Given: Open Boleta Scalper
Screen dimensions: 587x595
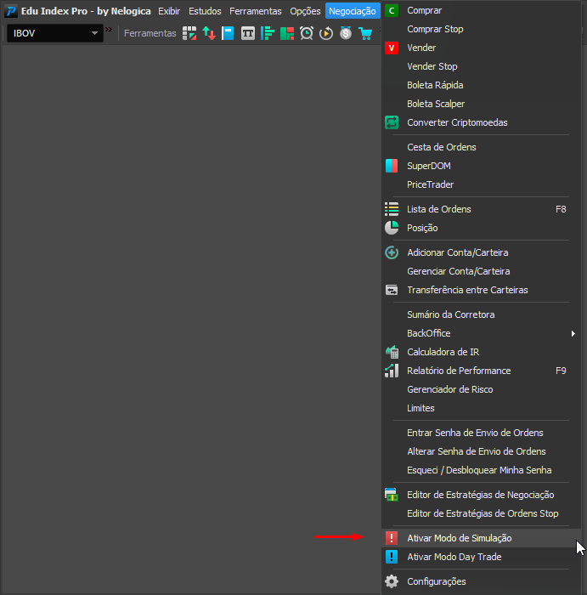Looking at the screenshot, I should (436, 104).
